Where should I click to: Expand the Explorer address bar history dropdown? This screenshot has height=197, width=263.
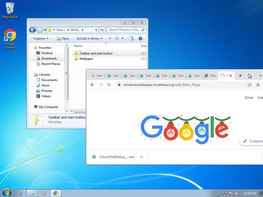[x=96, y=30]
